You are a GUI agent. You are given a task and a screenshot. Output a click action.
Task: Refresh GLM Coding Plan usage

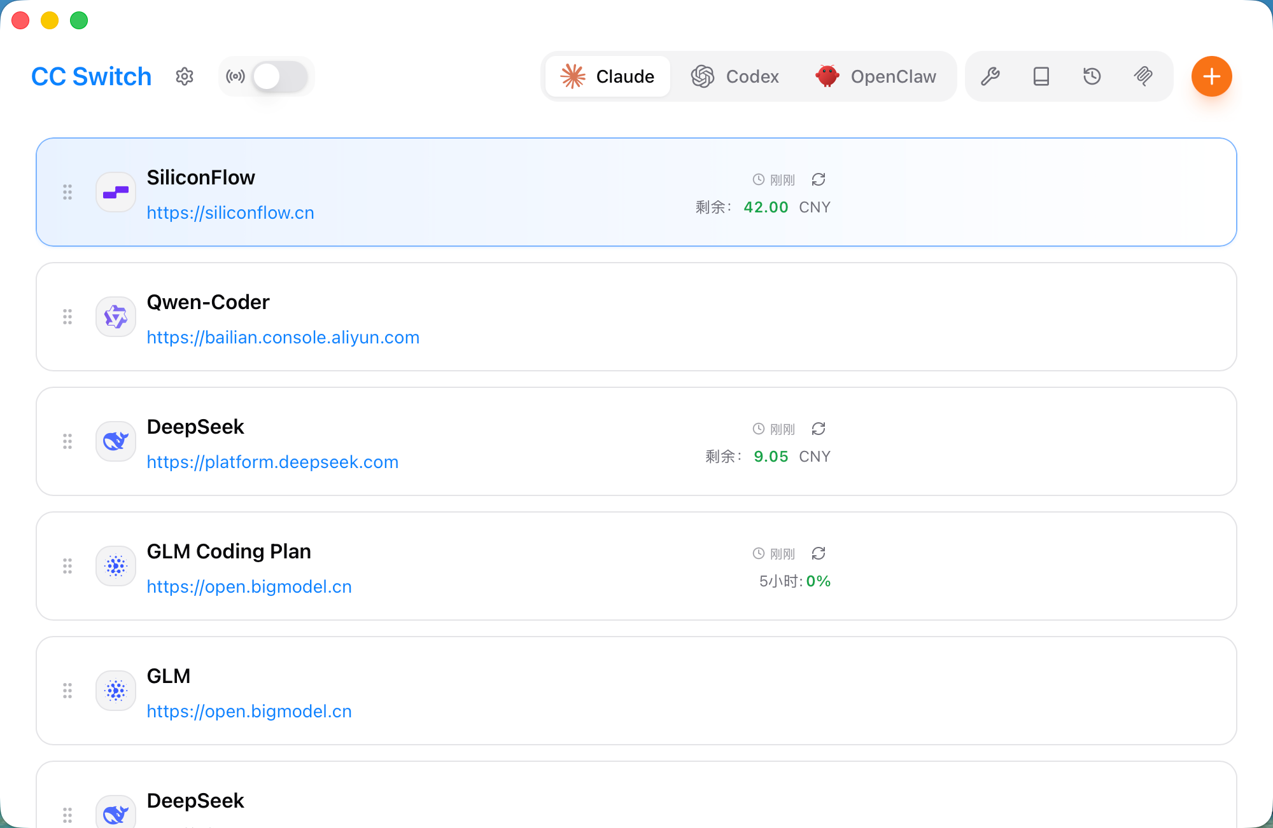coord(819,553)
